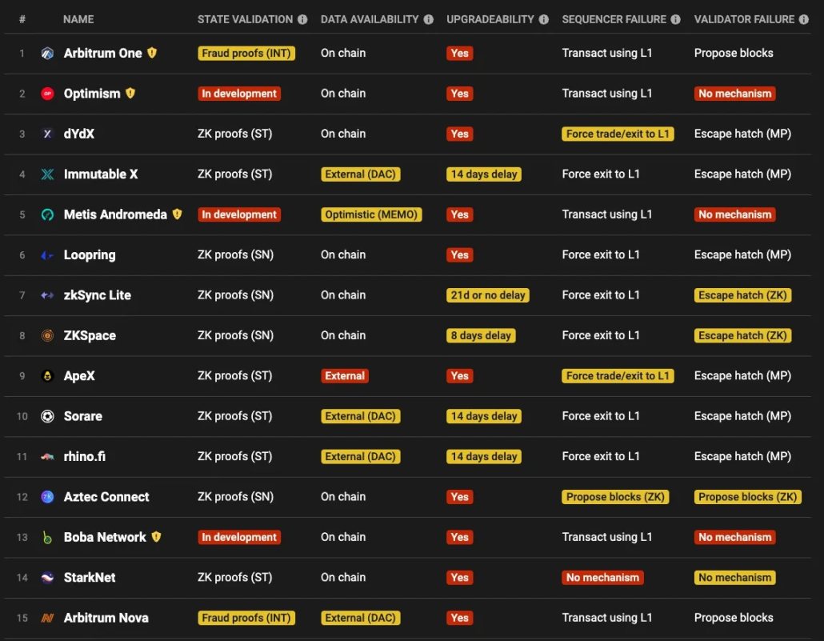Click the Arbitrum One project logo icon
The height and width of the screenshot is (641, 824).
click(47, 54)
